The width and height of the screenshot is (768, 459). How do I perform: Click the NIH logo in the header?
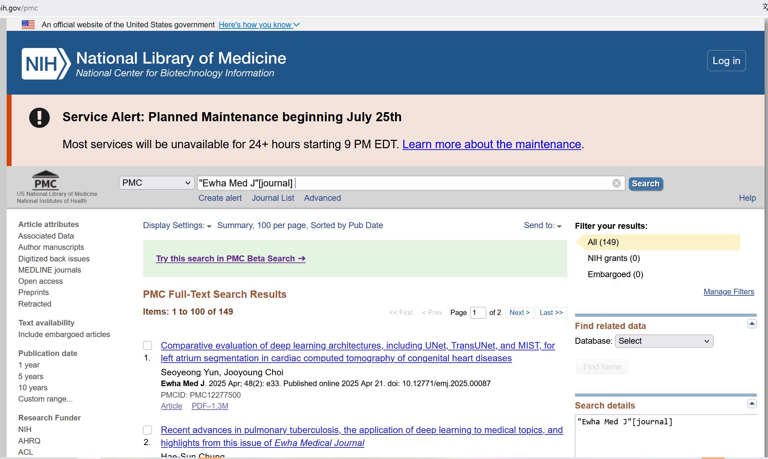[46, 64]
